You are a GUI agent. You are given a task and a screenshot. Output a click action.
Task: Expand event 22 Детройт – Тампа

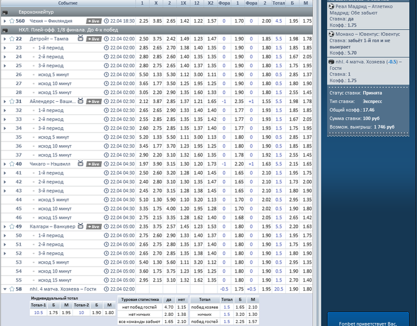coord(5,39)
